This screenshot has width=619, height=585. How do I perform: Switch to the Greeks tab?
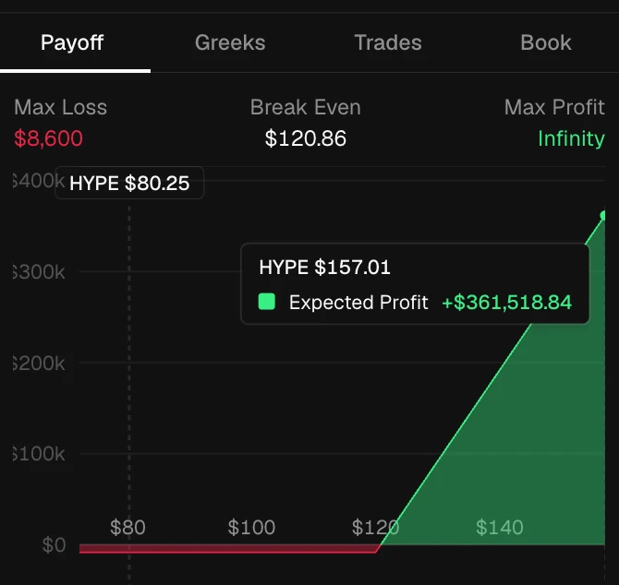coord(230,42)
